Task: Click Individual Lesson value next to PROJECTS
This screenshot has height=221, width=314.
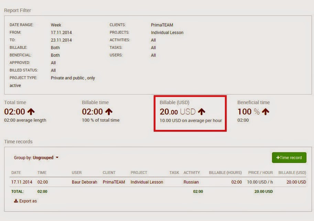Action: coord(167,32)
